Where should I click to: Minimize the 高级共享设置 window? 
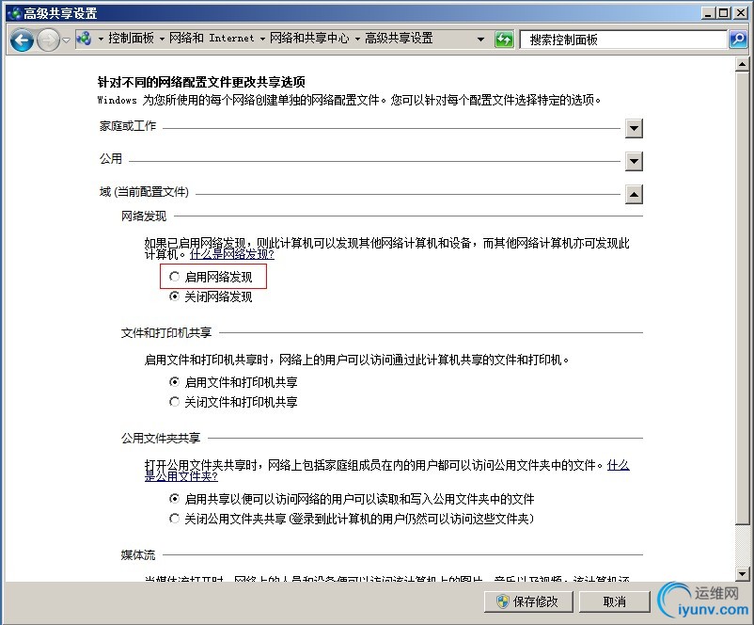point(707,13)
